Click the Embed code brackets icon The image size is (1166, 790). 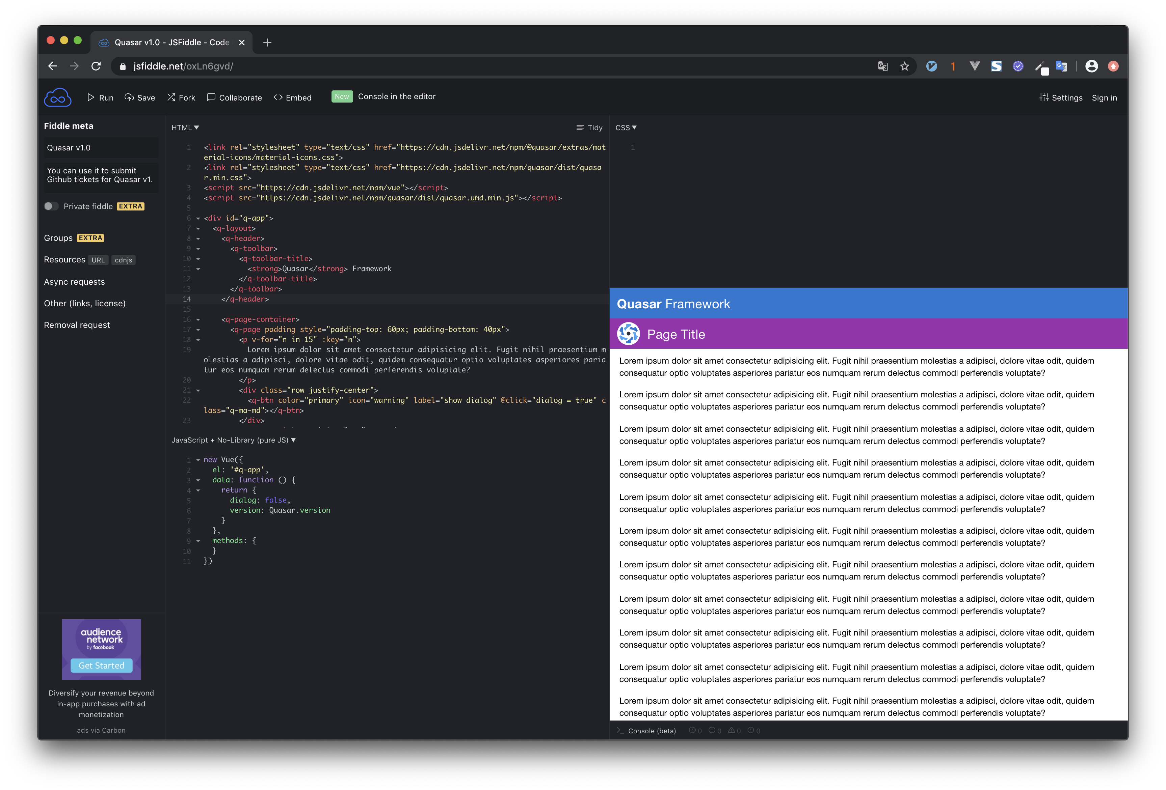278,97
